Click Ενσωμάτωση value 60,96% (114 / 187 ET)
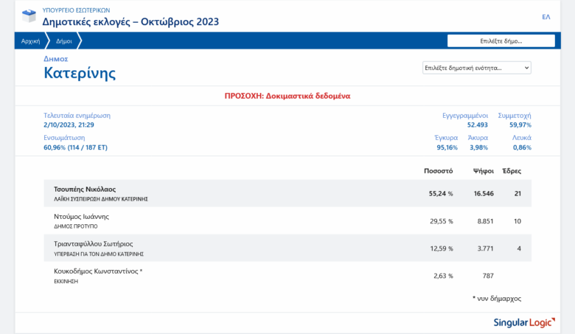575x334 pixels. pos(75,147)
